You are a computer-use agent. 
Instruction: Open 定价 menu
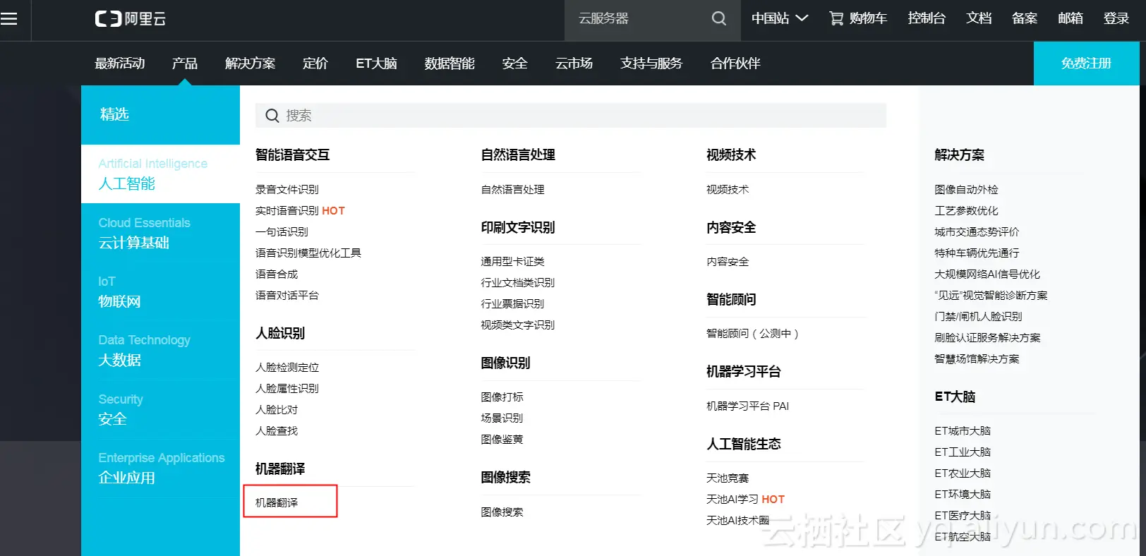click(315, 64)
